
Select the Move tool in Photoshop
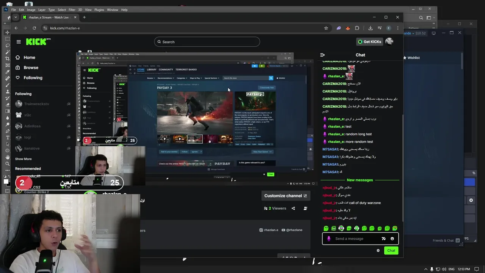click(x=8, y=32)
